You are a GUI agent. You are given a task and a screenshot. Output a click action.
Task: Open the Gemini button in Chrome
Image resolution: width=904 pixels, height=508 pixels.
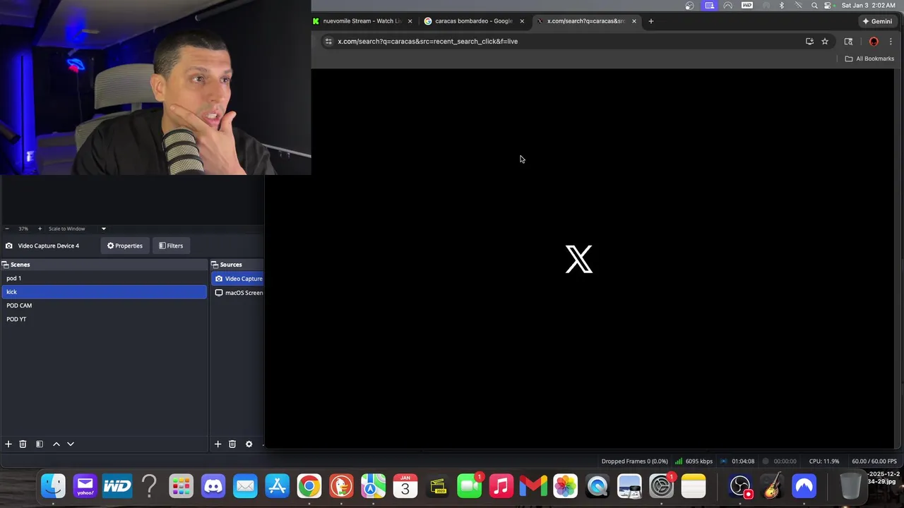click(877, 21)
